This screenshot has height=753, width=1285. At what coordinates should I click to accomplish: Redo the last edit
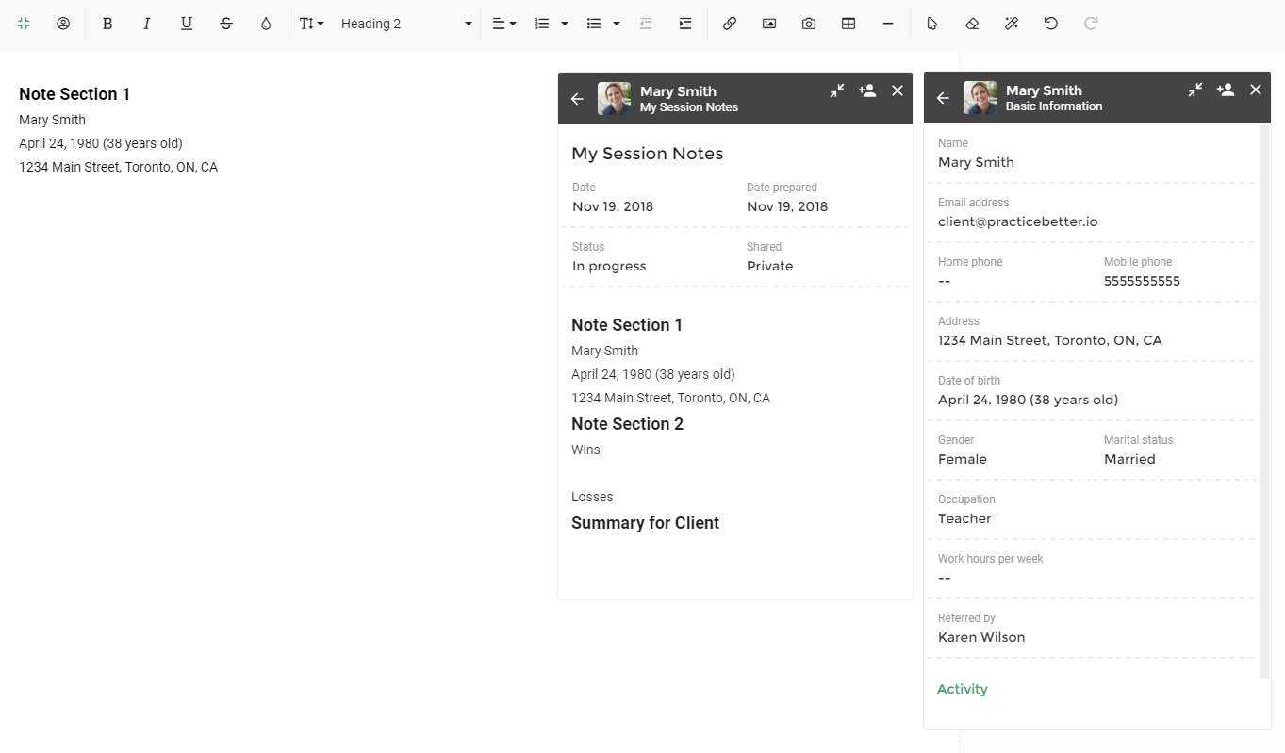(1091, 24)
